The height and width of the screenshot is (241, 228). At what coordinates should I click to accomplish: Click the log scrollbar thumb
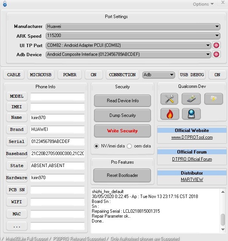223,220
